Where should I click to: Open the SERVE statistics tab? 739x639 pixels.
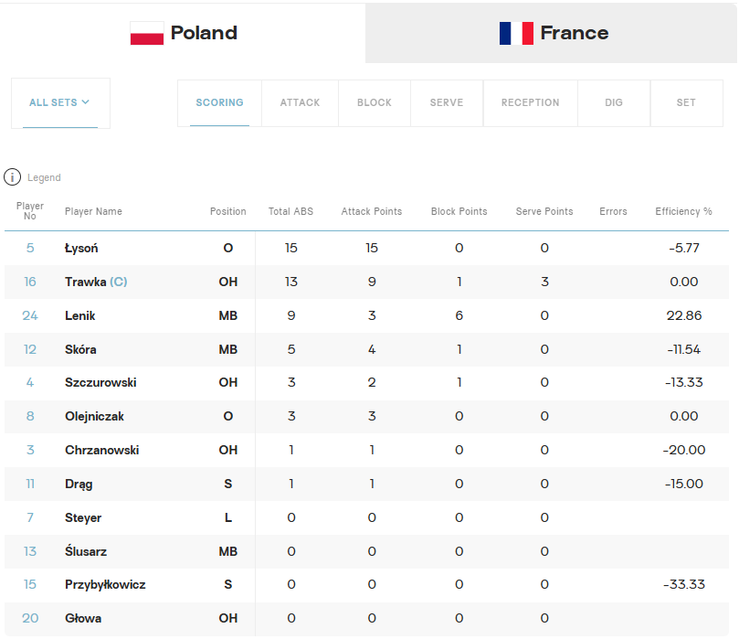(447, 102)
